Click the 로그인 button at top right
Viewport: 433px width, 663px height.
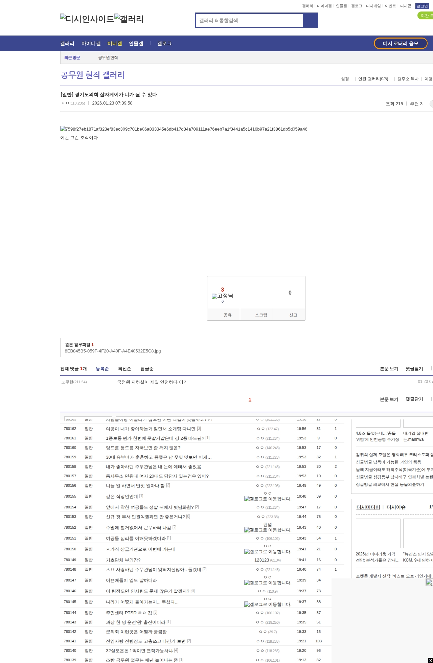[x=422, y=6]
